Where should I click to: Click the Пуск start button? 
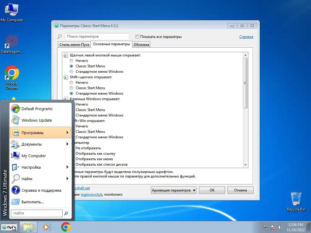tap(9, 227)
